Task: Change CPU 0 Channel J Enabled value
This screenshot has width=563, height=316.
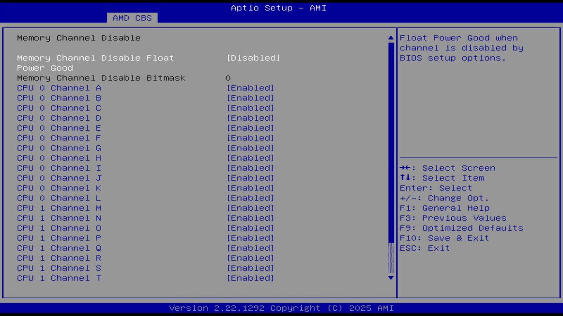Action: click(250, 178)
